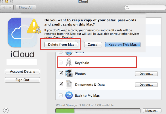Choose Delete from Mac
The width and height of the screenshot is (166, 114).
(61, 45)
